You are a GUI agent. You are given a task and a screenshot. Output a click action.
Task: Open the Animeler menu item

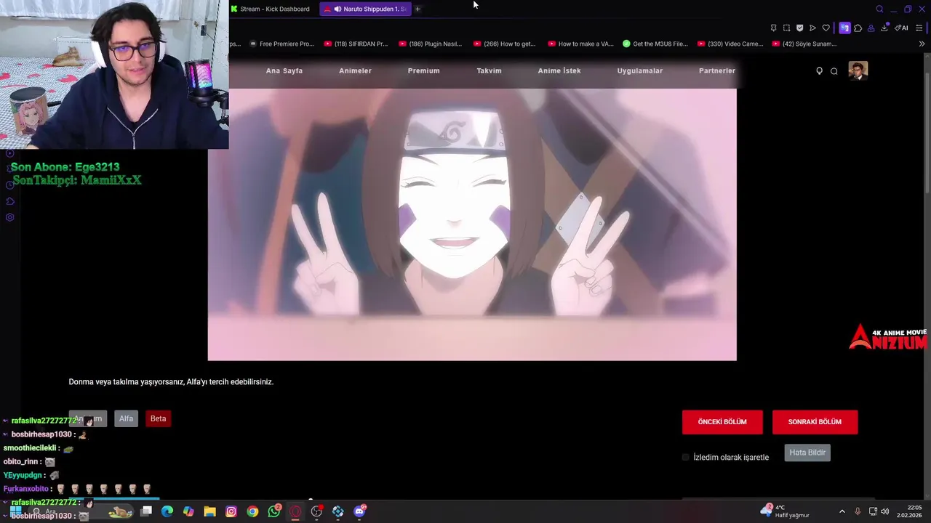[x=355, y=70]
